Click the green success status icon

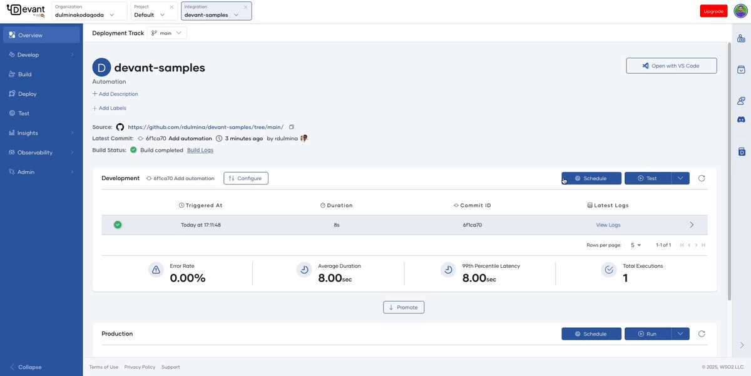pyautogui.click(x=118, y=225)
